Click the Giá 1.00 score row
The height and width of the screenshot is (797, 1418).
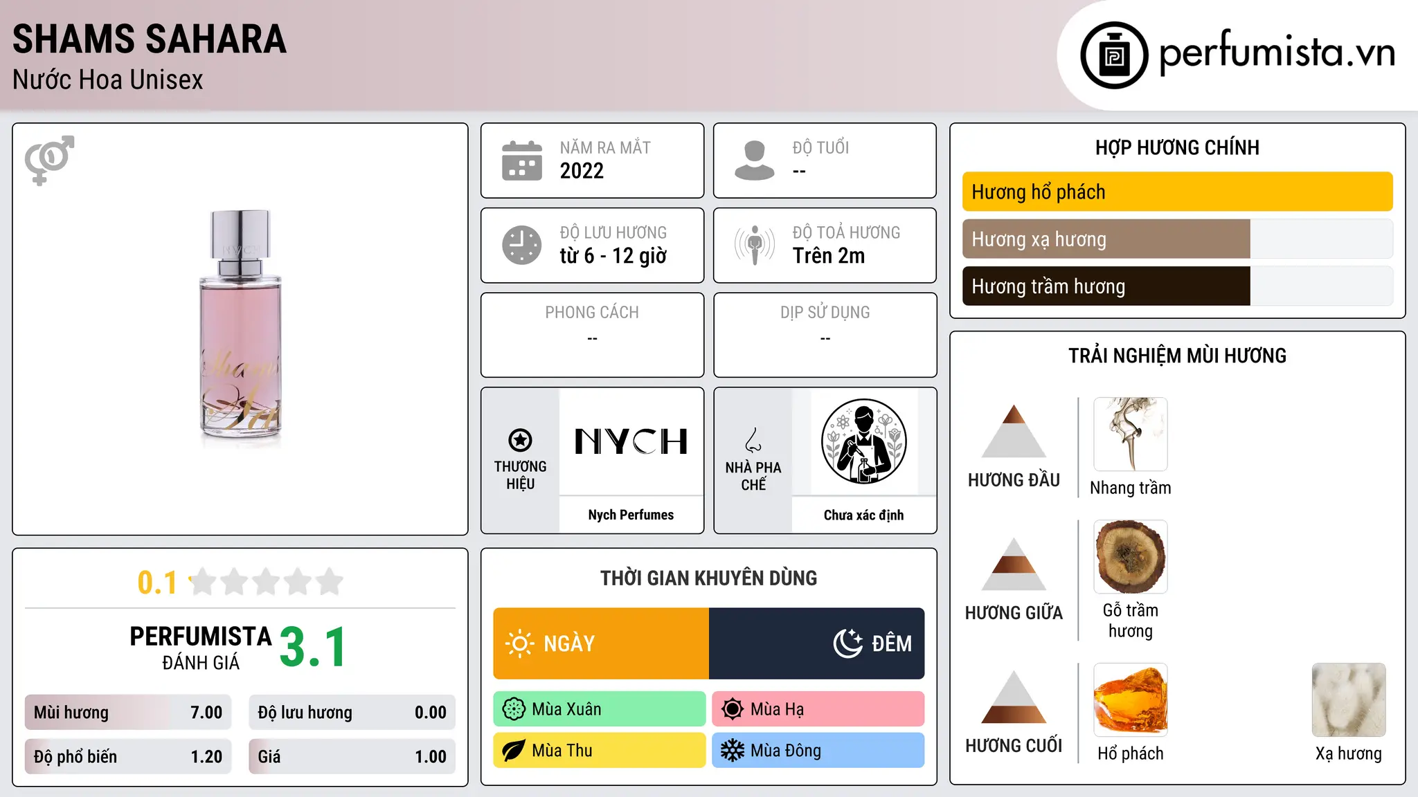click(x=352, y=757)
